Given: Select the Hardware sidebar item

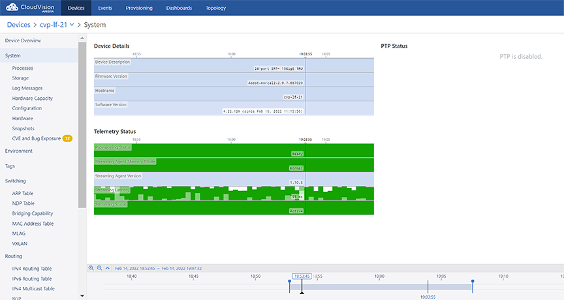Looking at the screenshot, I should click(x=23, y=118).
